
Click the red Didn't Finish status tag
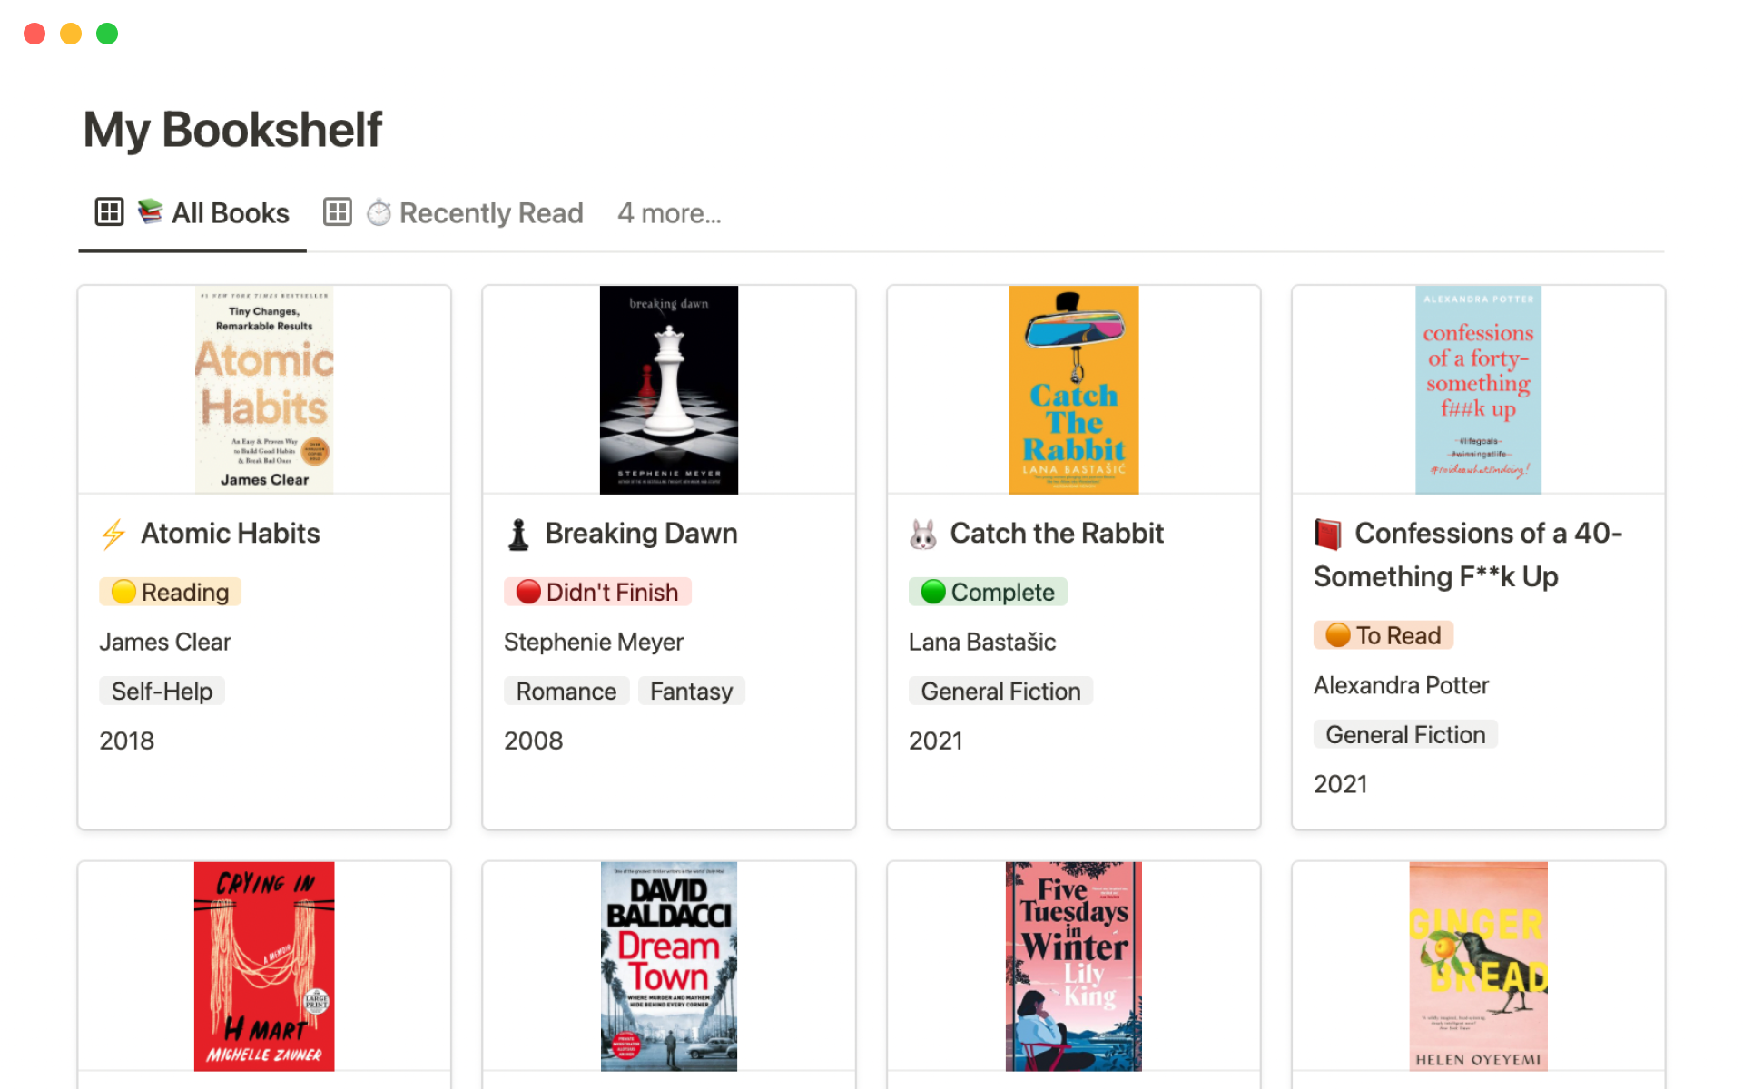[597, 592]
